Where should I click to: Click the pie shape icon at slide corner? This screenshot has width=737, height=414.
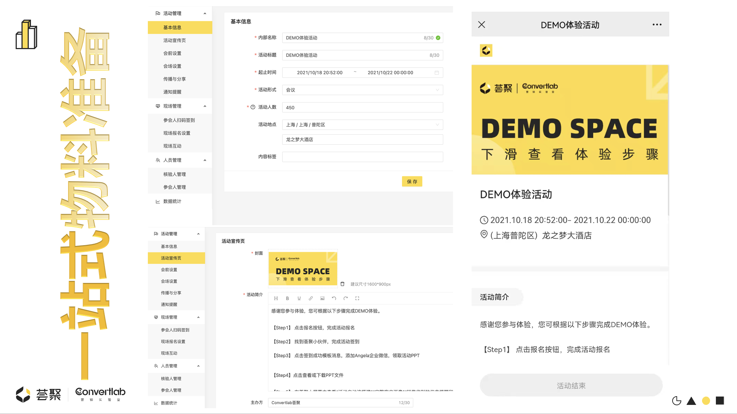(677, 401)
